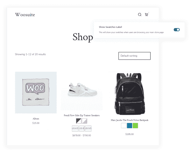Viewport: 191px width, 153px height.
Task: Toggle the Show Swatches Label switch
Action: point(177,30)
